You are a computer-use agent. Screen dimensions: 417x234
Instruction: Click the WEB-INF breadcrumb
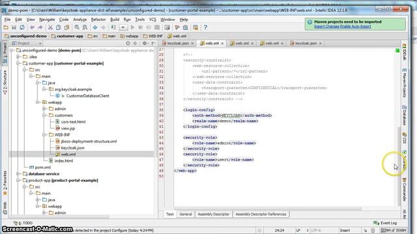tap(152, 36)
